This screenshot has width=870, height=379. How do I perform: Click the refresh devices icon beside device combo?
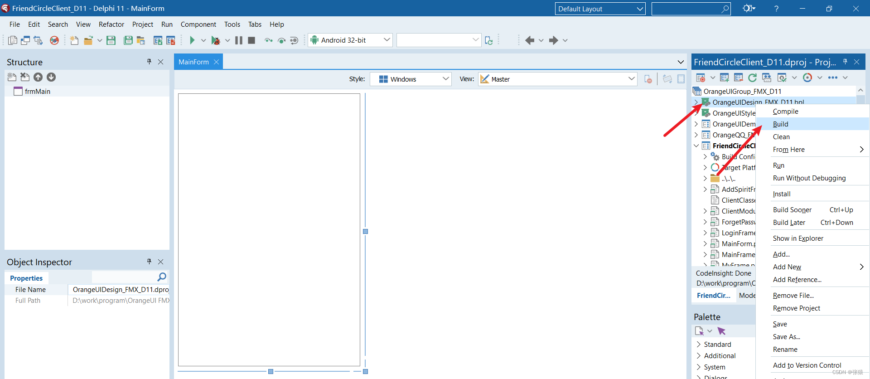(x=488, y=40)
